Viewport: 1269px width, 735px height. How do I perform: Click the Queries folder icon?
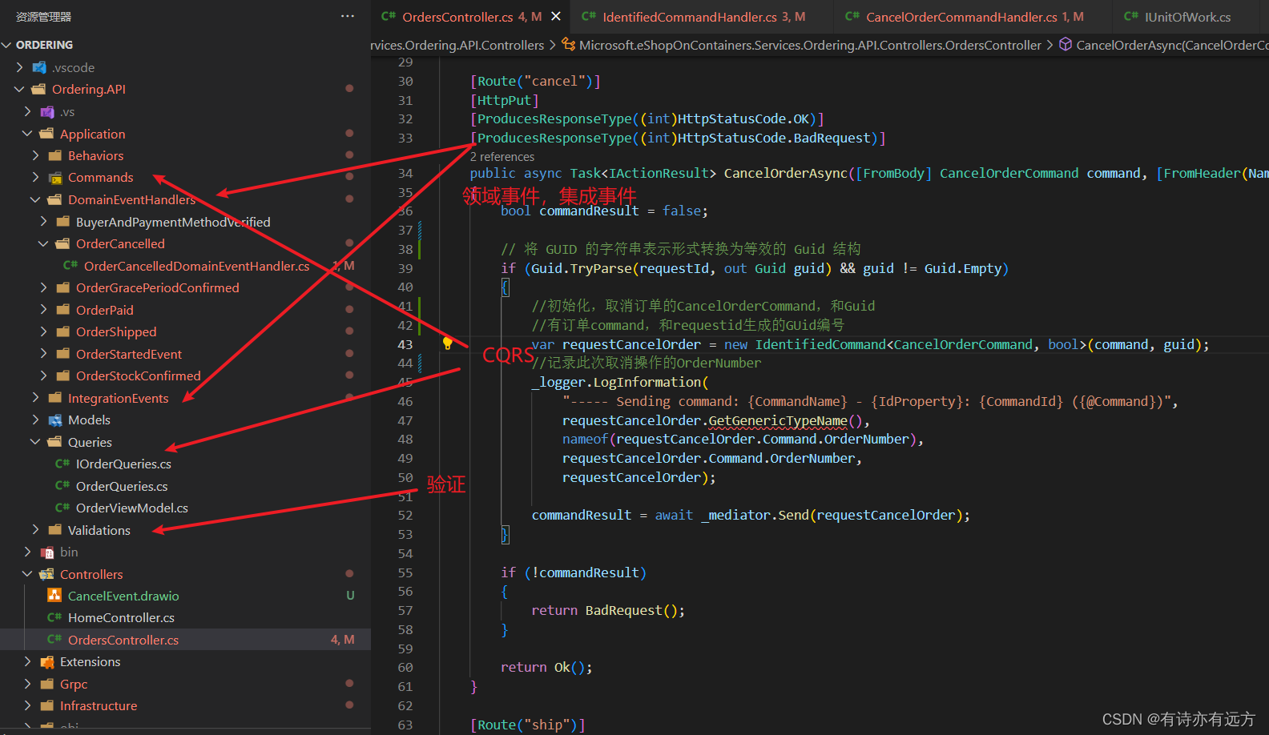pos(55,442)
